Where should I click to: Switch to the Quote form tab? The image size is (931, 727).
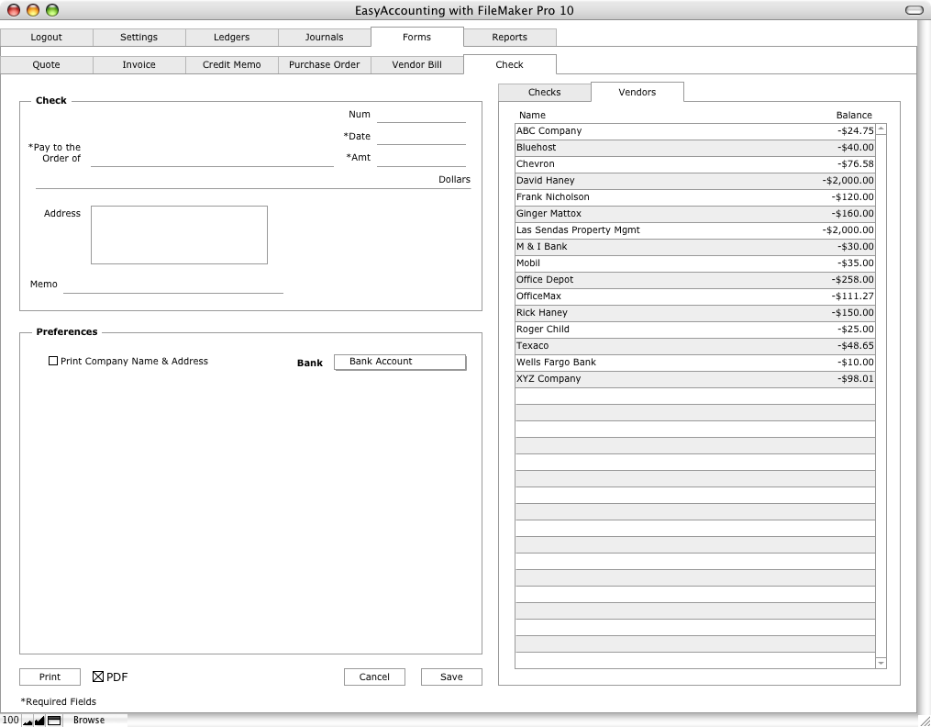(x=46, y=65)
